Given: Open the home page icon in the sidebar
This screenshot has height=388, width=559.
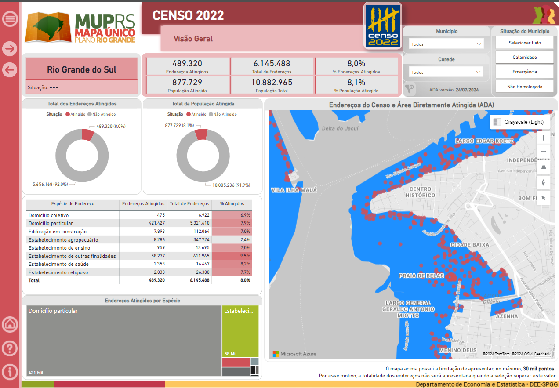Looking at the screenshot, I should pyautogui.click(x=10, y=325).
